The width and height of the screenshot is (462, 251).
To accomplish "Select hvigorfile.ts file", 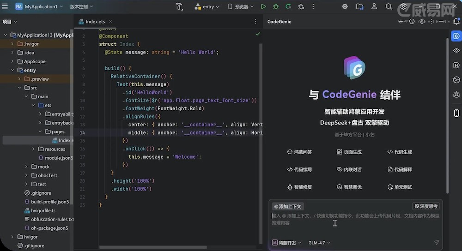I will [x=40, y=211].
